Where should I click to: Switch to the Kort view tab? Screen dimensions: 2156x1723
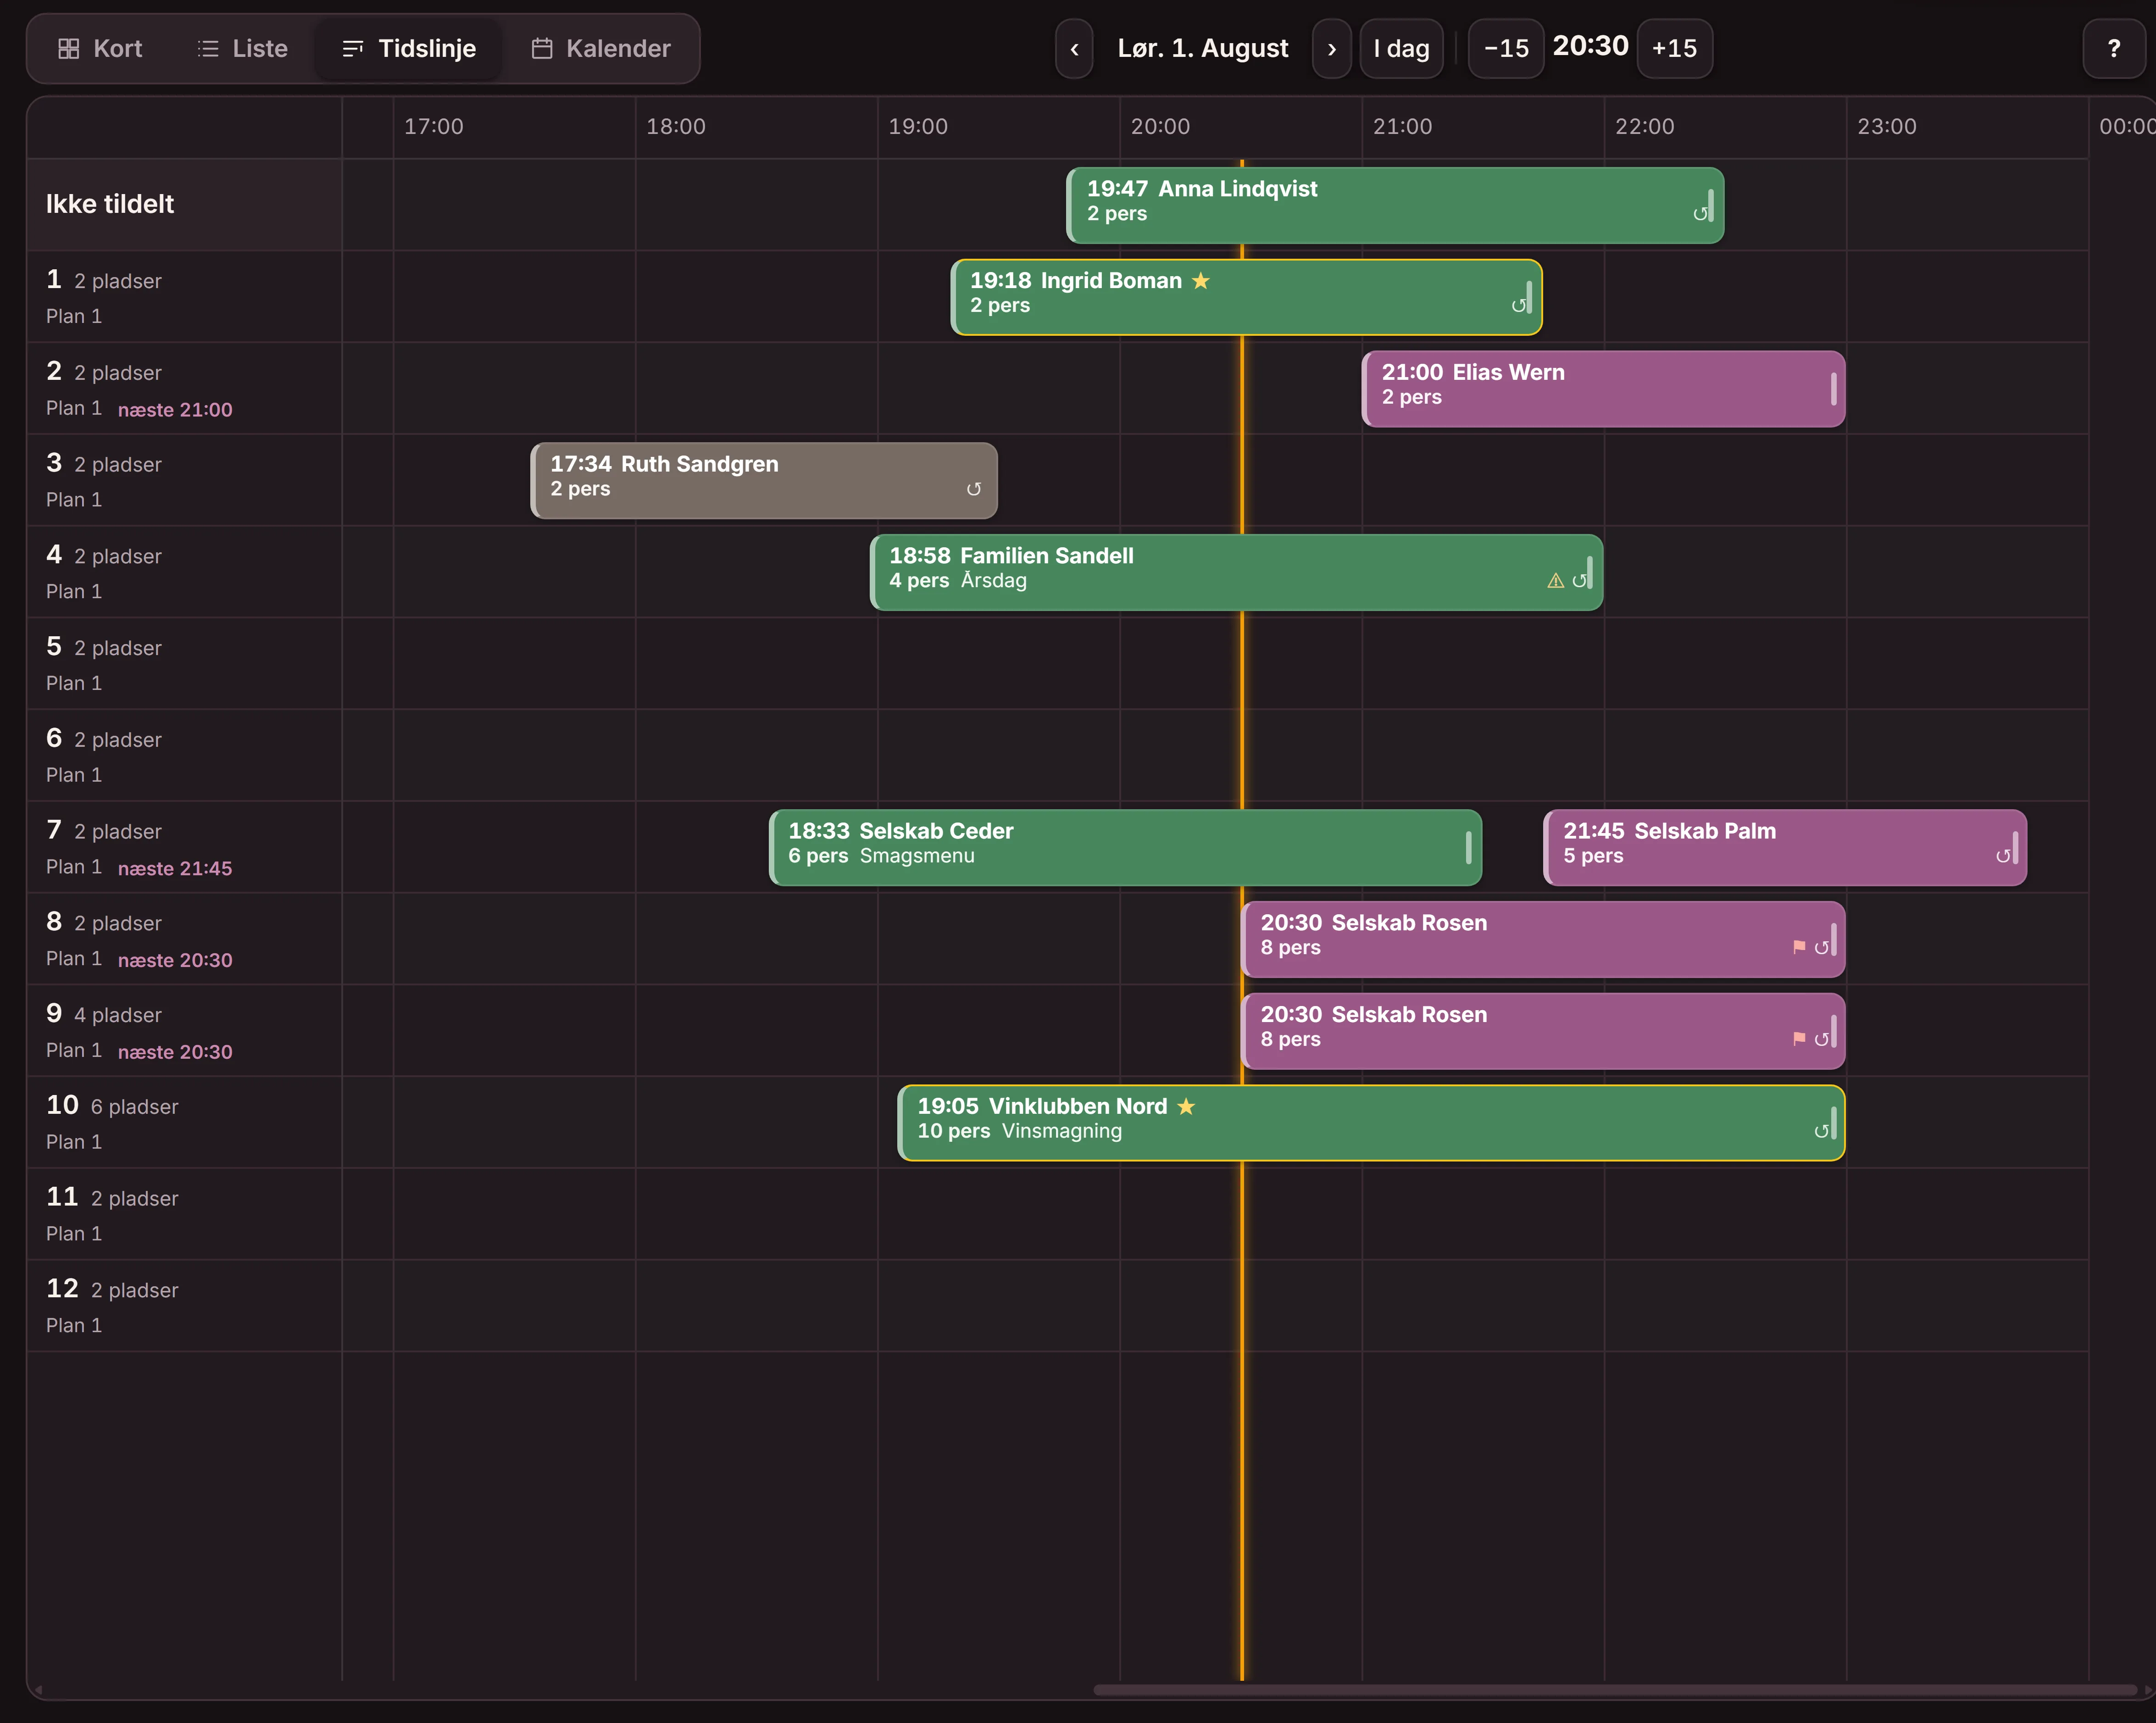tap(100, 48)
